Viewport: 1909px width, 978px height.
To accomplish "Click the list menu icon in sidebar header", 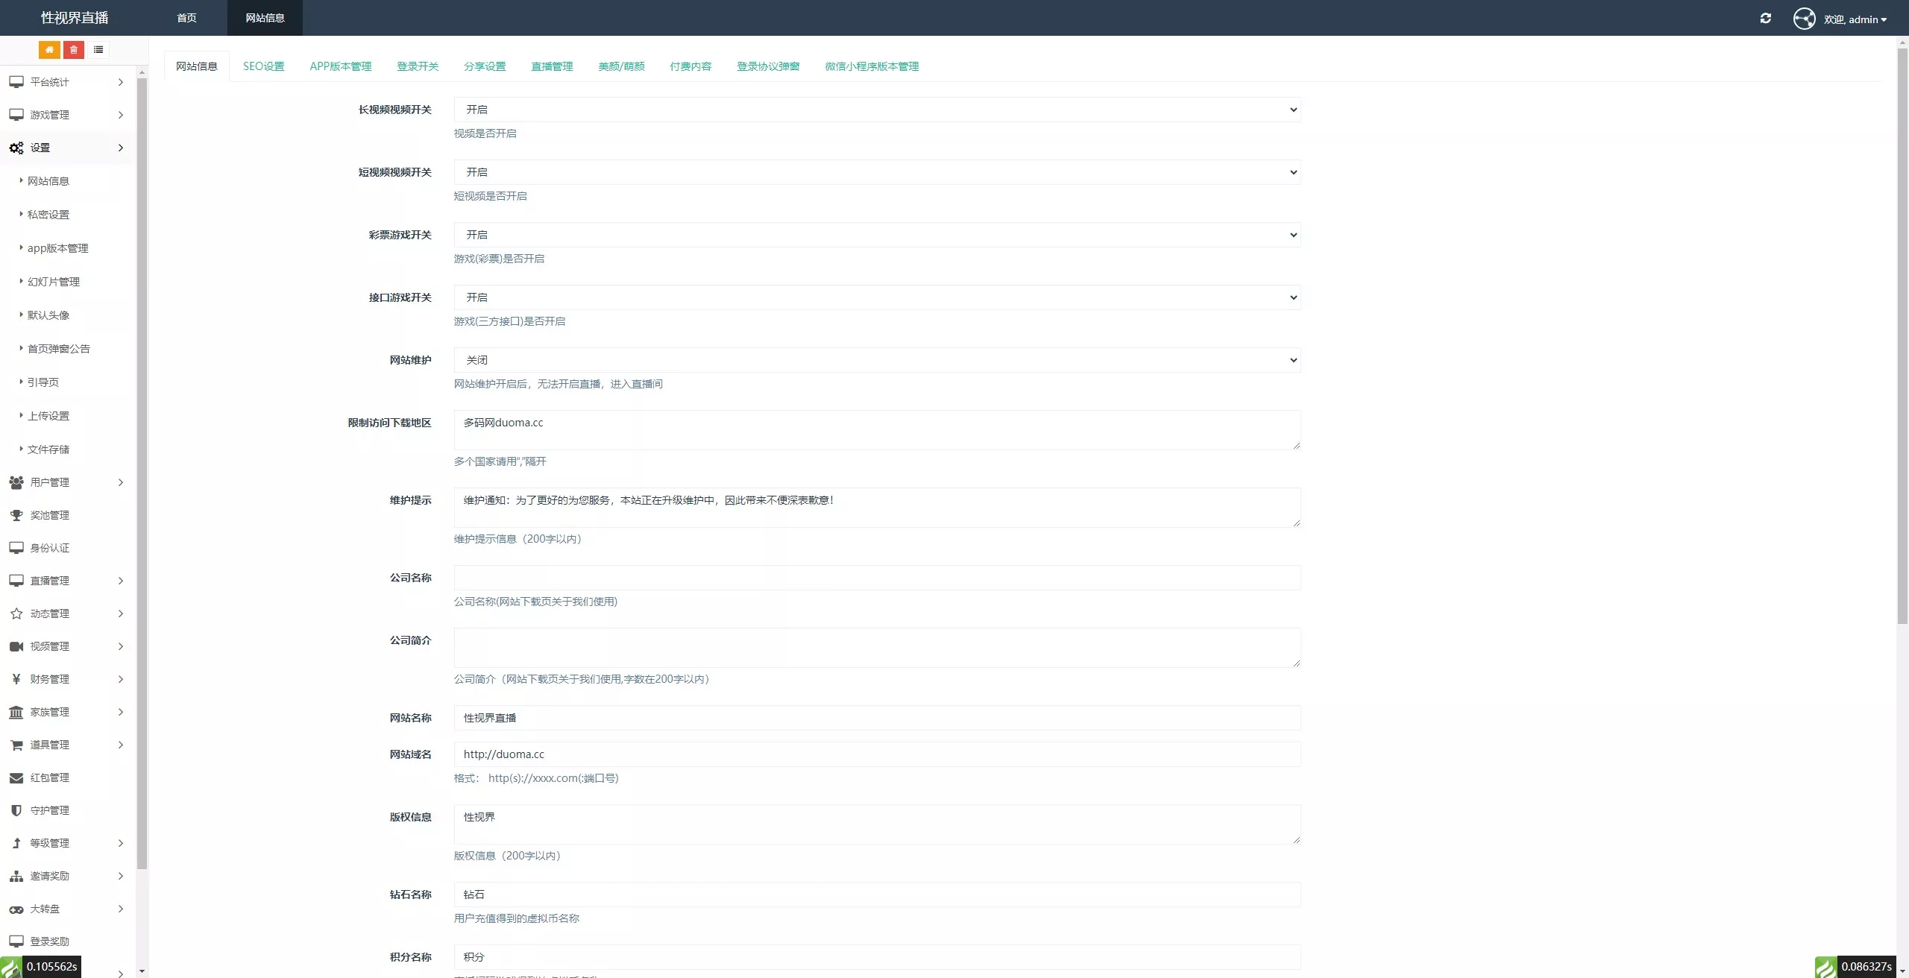I will point(98,50).
